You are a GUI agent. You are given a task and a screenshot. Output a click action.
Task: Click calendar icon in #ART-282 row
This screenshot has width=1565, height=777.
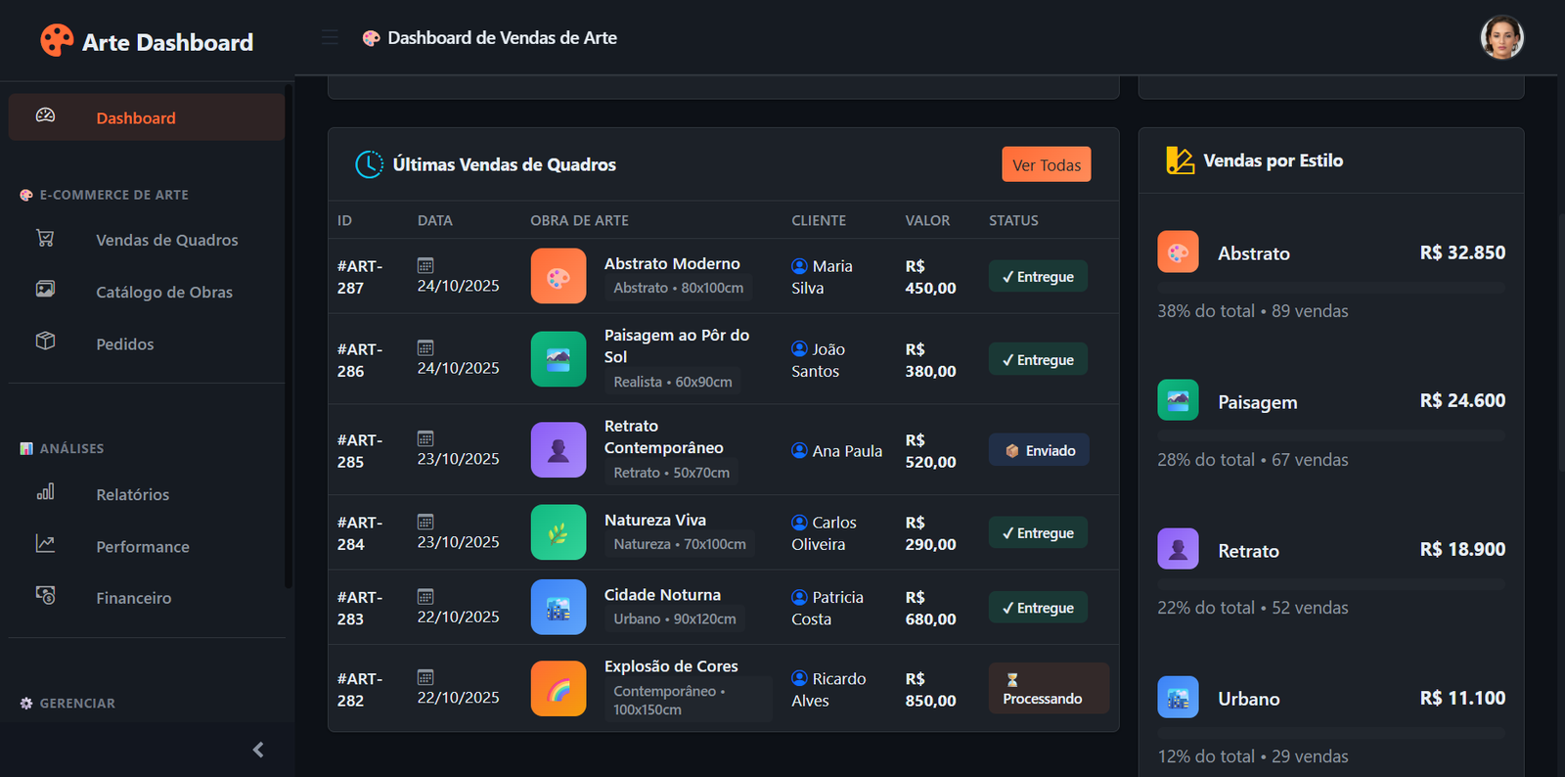coord(425,677)
